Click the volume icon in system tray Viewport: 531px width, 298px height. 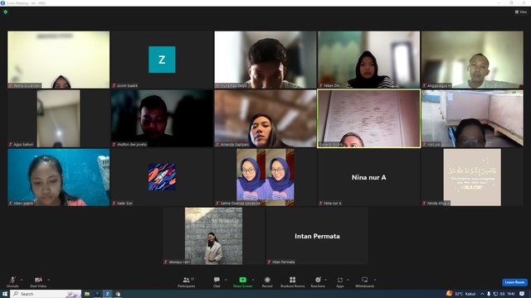click(x=502, y=294)
